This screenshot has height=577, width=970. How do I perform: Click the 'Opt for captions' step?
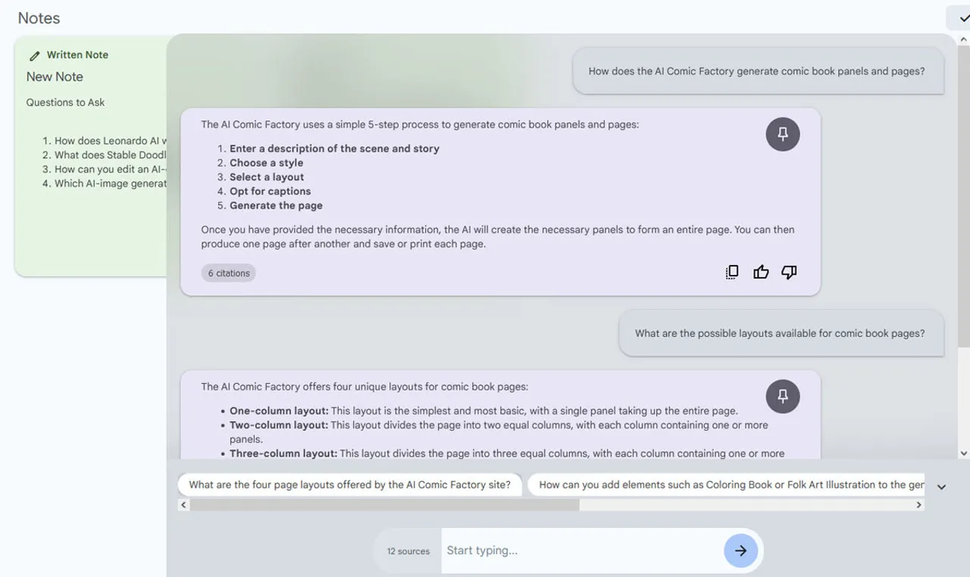click(270, 192)
